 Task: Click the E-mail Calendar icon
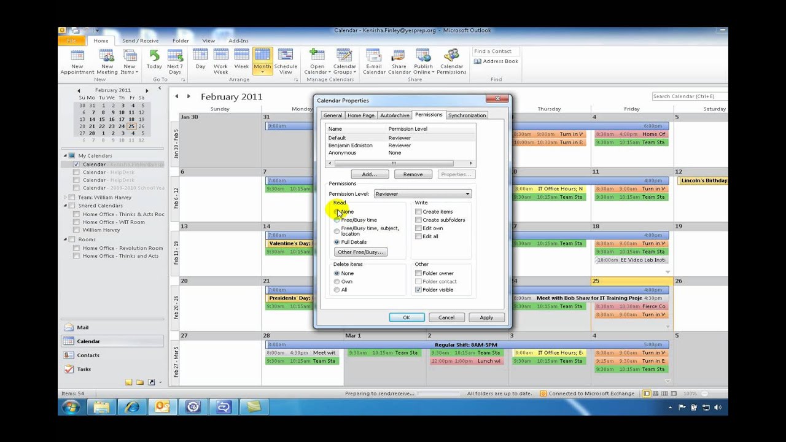pyautogui.click(x=374, y=61)
